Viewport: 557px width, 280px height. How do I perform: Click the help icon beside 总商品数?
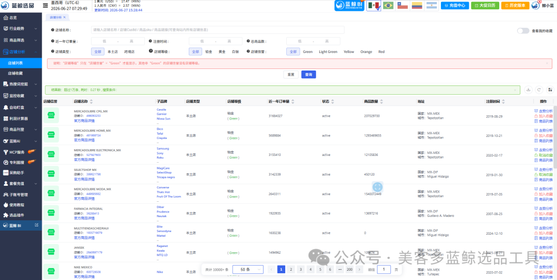pos(248,41)
